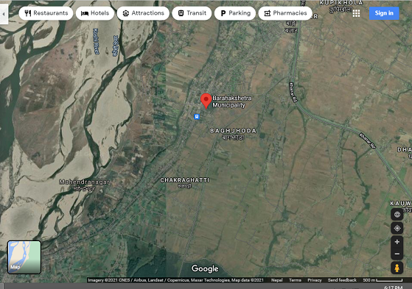Show Pharmacies nearby chip
This screenshot has height=289, width=412.
(x=285, y=13)
